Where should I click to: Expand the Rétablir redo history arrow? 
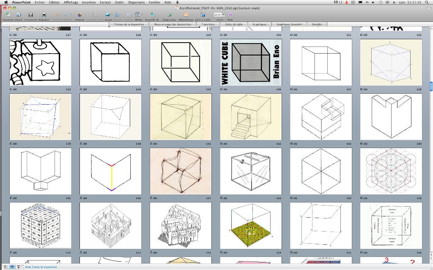[x=71, y=15]
